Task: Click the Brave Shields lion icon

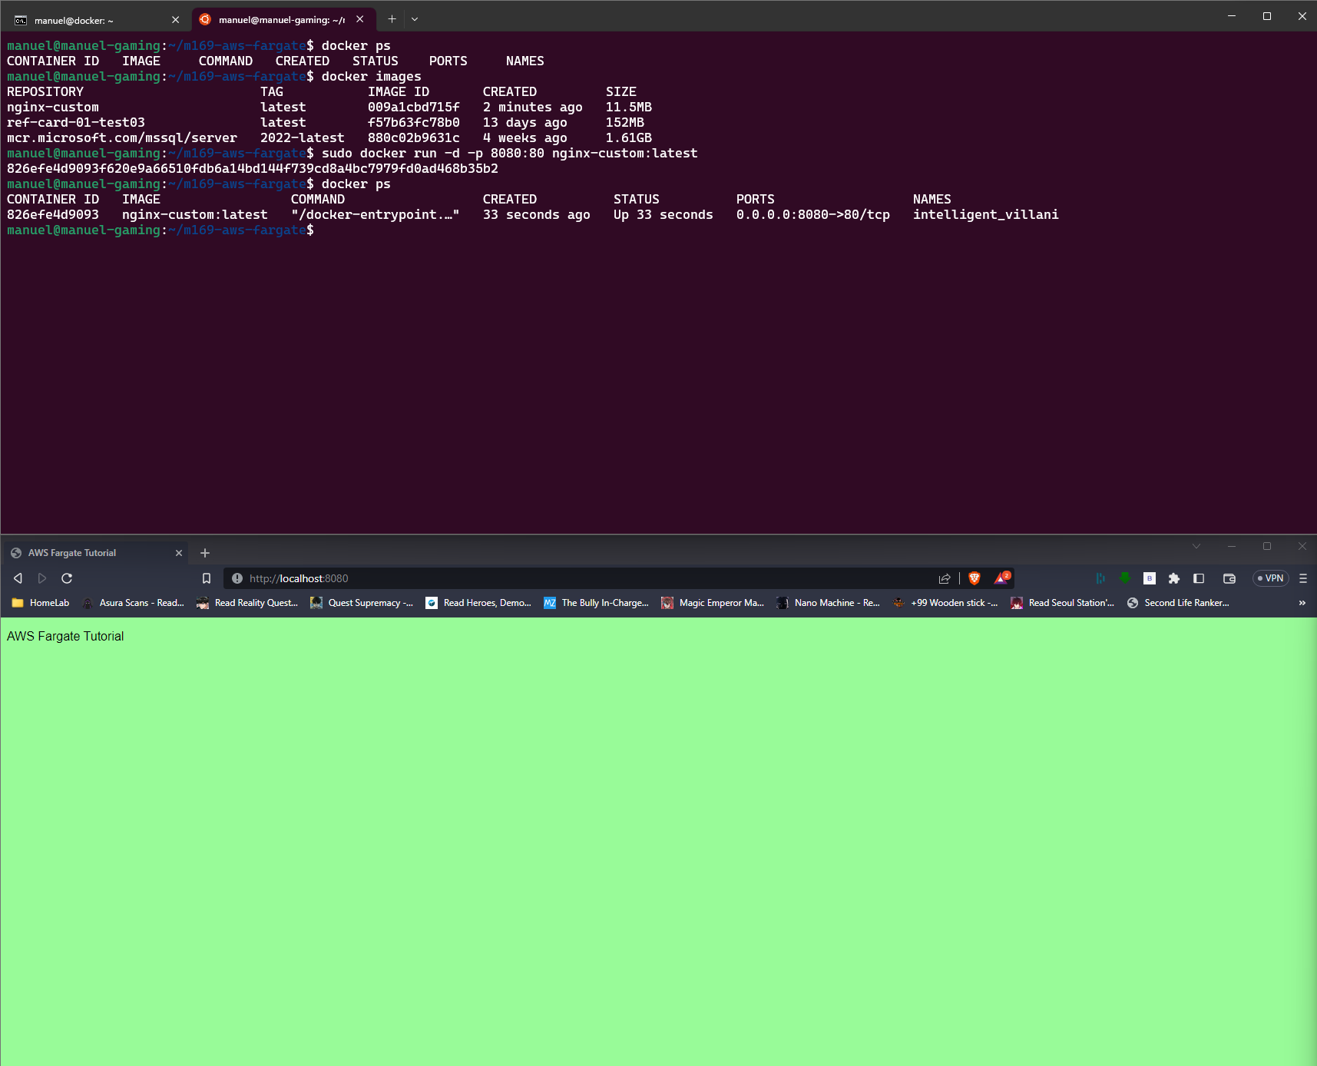Action: coord(975,578)
